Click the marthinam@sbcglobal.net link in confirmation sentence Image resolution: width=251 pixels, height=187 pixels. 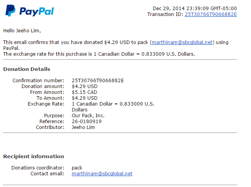click(x=182, y=42)
